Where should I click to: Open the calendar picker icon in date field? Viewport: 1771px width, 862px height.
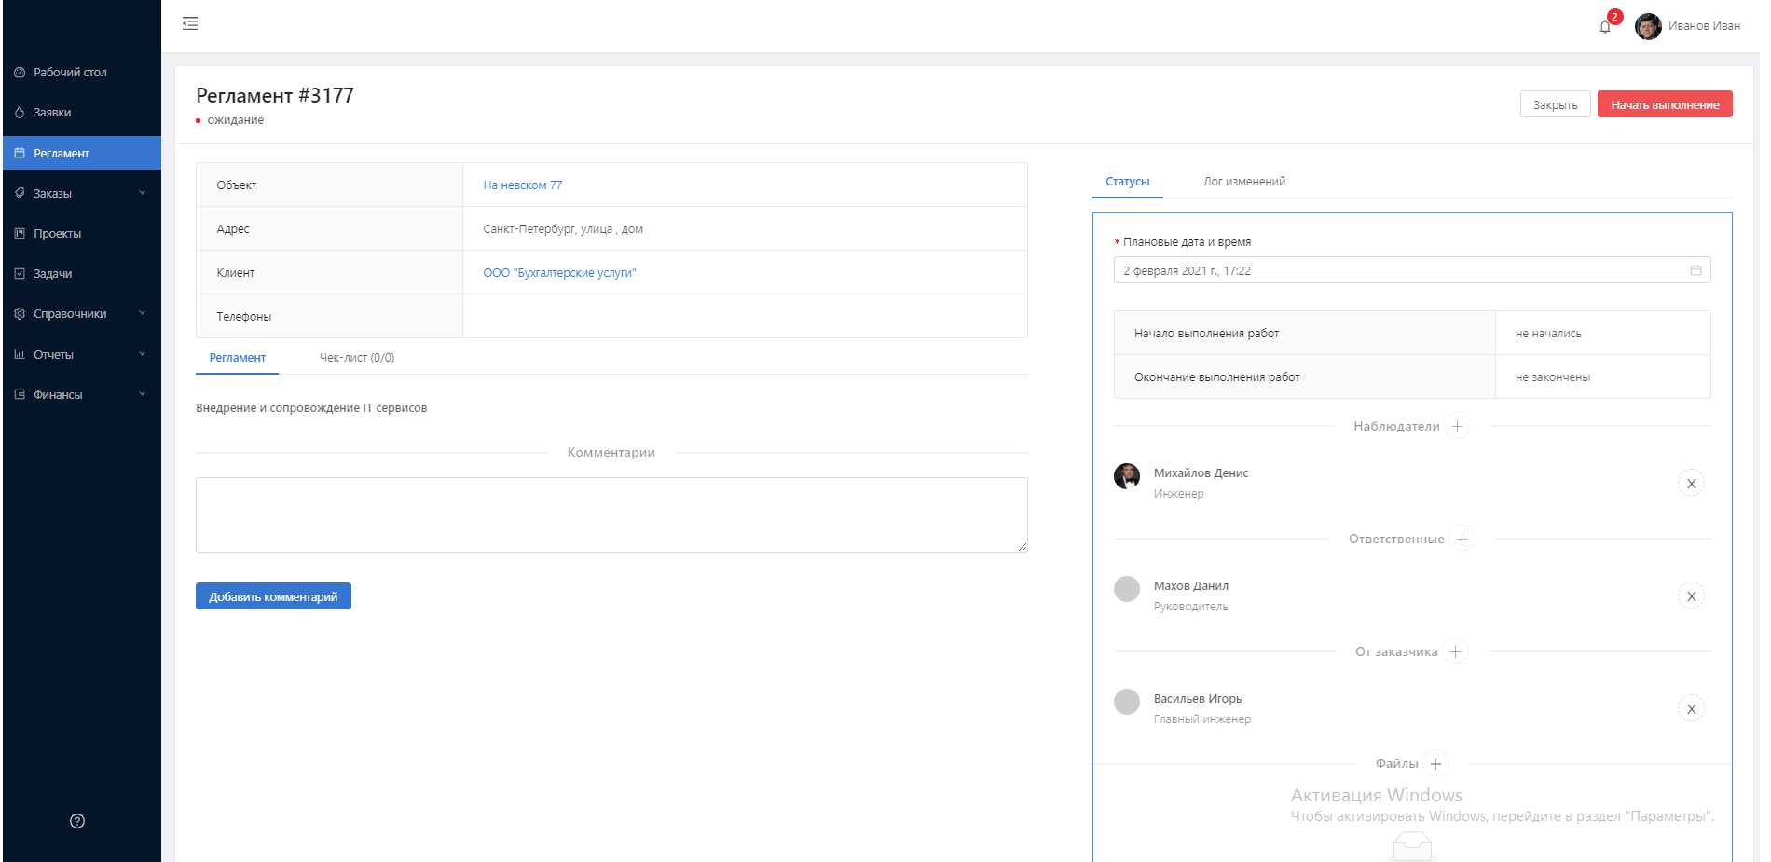(x=1695, y=270)
